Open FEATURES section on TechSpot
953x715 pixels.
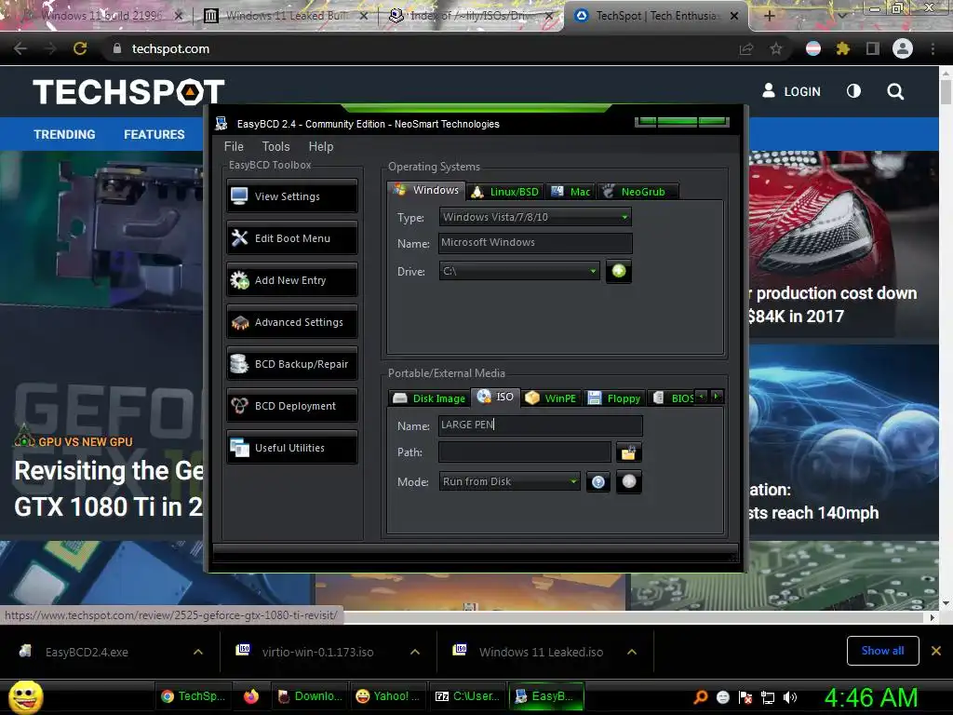(154, 134)
